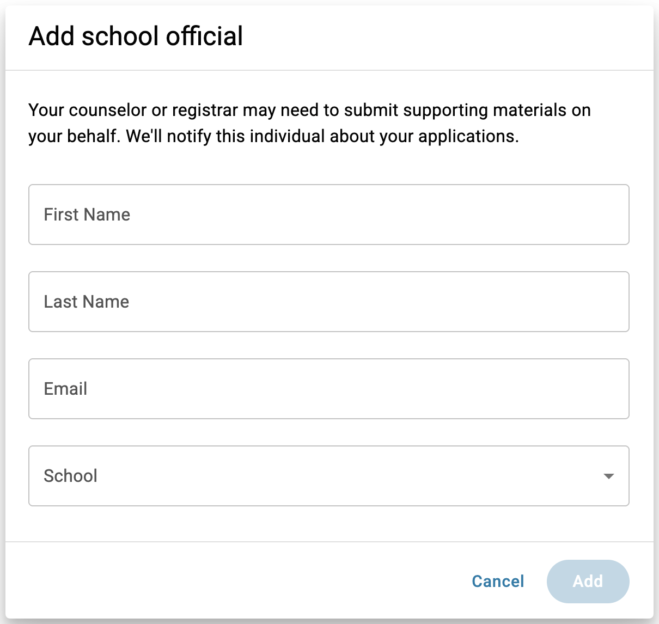659x624 pixels.
Task: Click the "School" placeholder text
Action: 71,476
